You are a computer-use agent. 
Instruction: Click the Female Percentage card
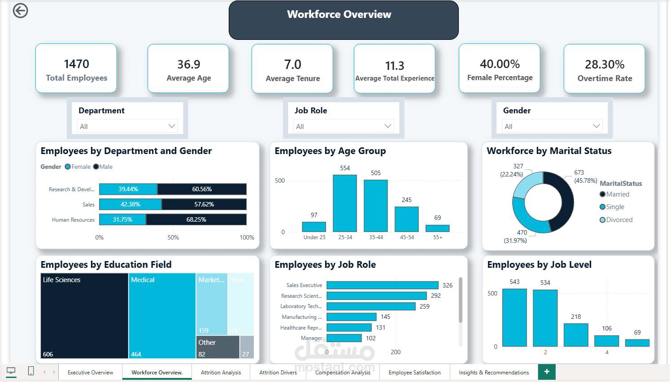pyautogui.click(x=500, y=68)
